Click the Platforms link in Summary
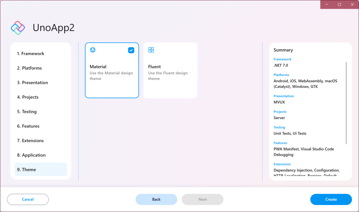Image resolution: width=359 pixels, height=212 pixels. click(x=281, y=75)
